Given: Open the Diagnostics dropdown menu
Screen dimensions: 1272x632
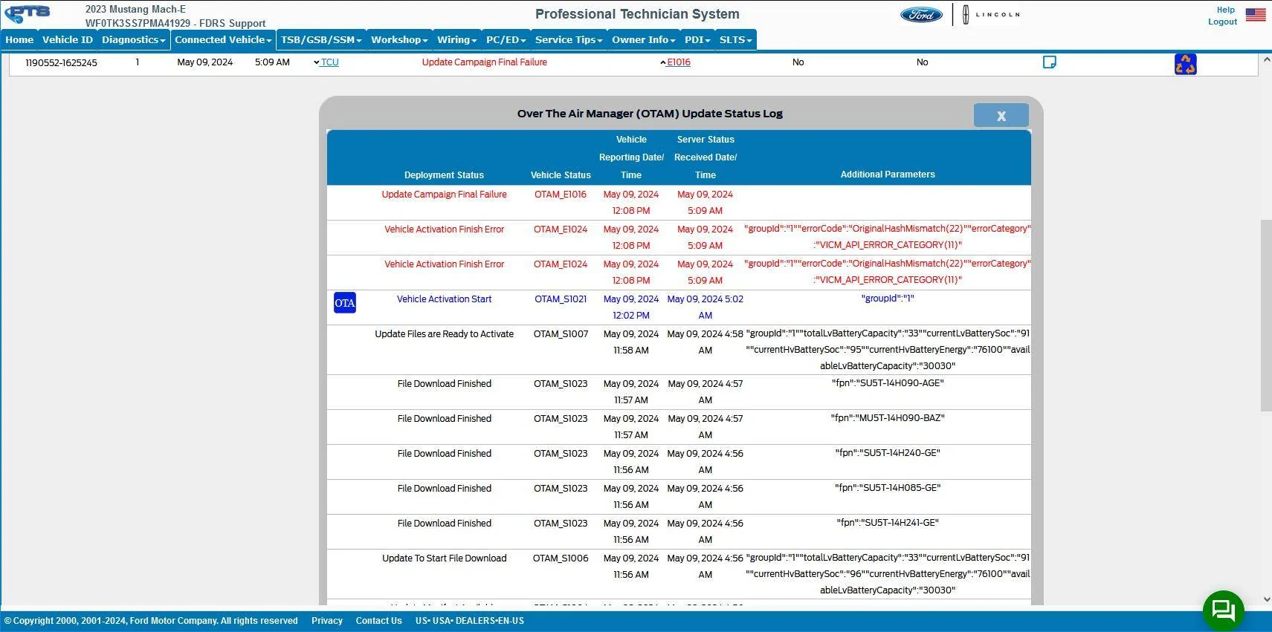Looking at the screenshot, I should coord(134,40).
